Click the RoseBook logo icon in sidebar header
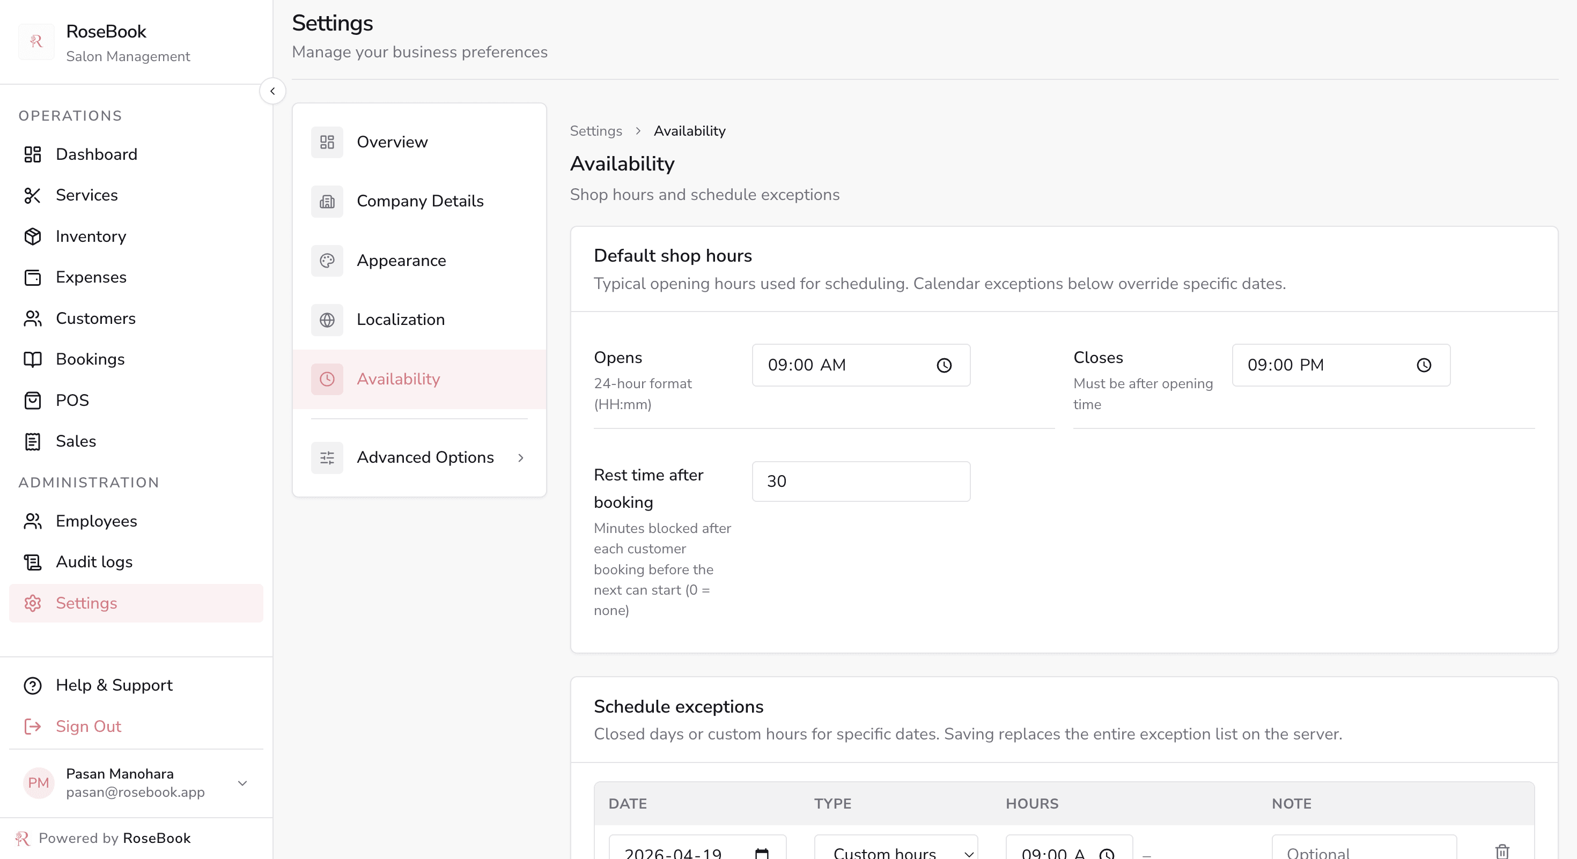The height and width of the screenshot is (859, 1577). [x=36, y=42]
